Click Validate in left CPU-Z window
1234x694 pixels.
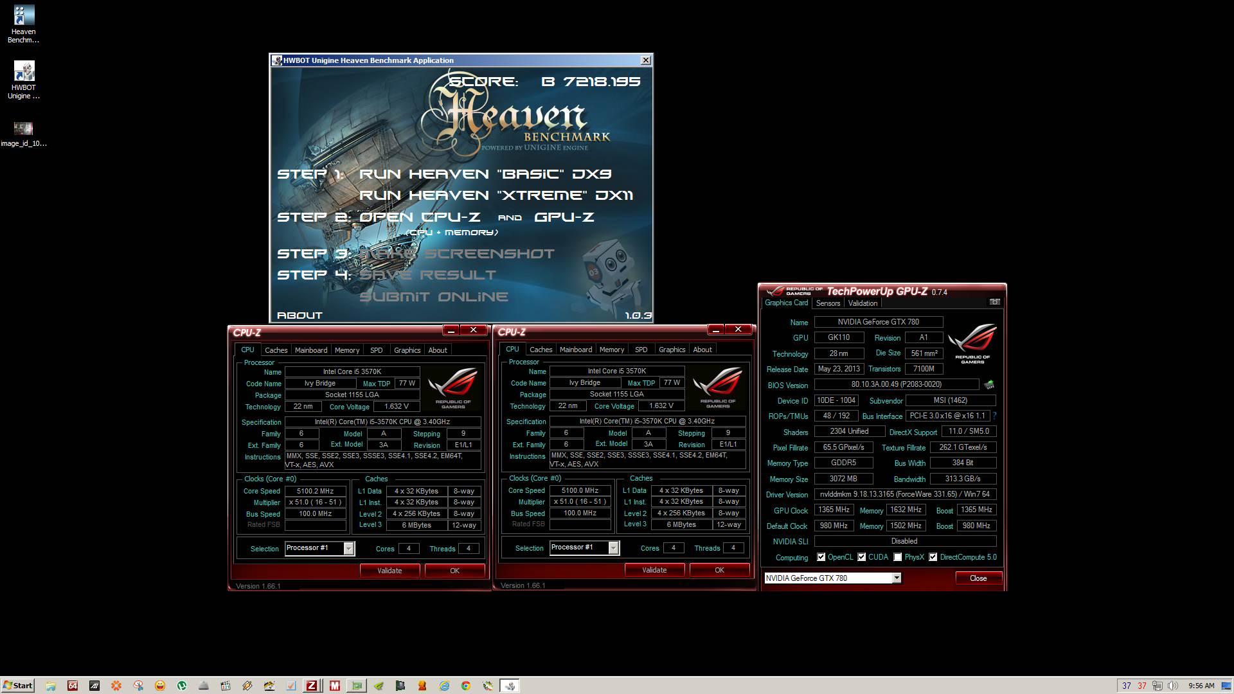pos(389,571)
